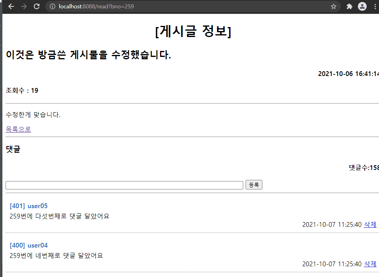Delete comment 400 with its 삭제 link
This screenshot has height=277, width=379.
[x=370, y=264]
